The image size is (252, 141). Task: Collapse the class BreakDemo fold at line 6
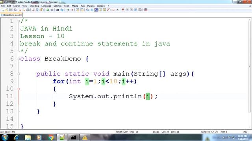[19, 59]
